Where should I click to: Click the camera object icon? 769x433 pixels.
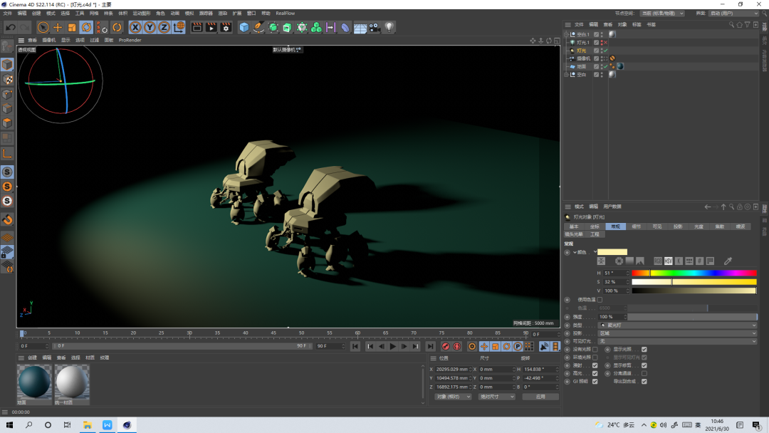click(x=375, y=28)
